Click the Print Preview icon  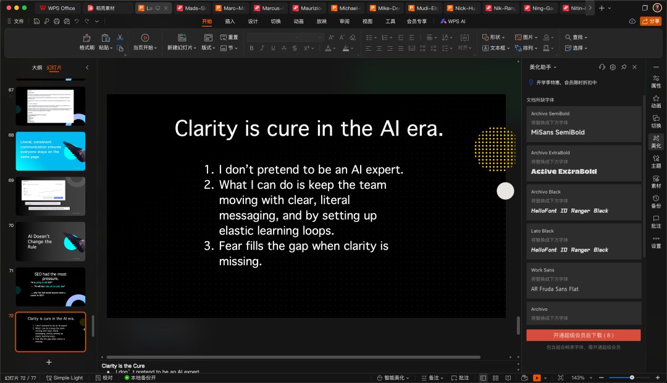click(67, 21)
